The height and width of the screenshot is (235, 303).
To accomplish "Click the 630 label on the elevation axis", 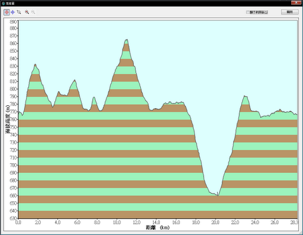I will pyautogui.click(x=13, y=218).
